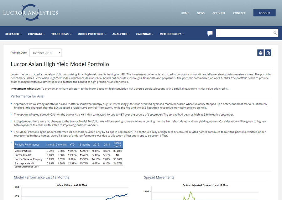Click the 30.40% since-inception value
The image size is (282, 200).
118,151
